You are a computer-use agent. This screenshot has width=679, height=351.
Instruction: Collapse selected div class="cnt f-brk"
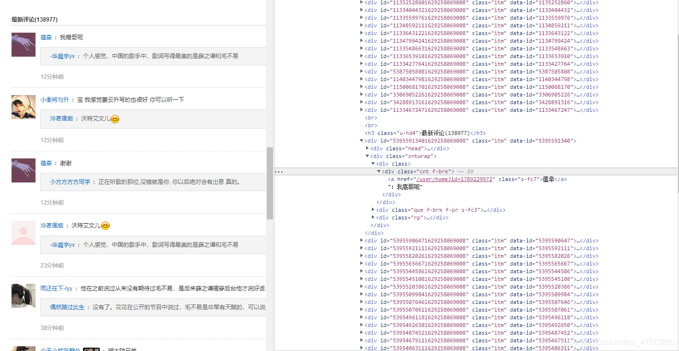click(x=379, y=171)
